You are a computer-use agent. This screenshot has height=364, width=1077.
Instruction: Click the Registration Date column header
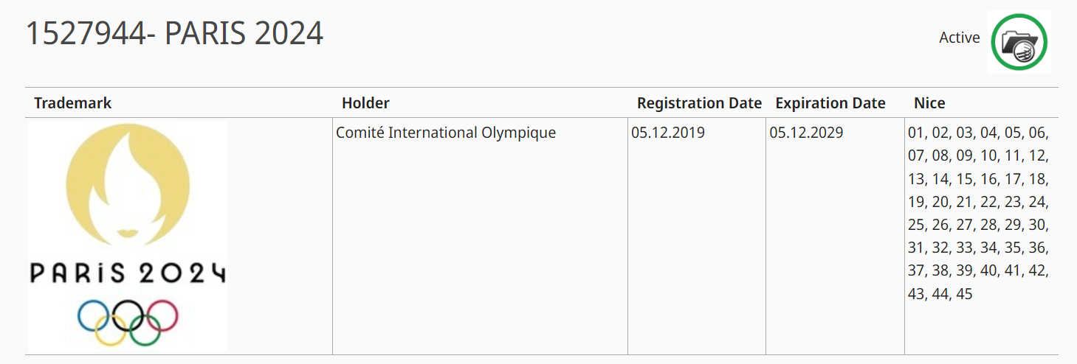(x=698, y=103)
